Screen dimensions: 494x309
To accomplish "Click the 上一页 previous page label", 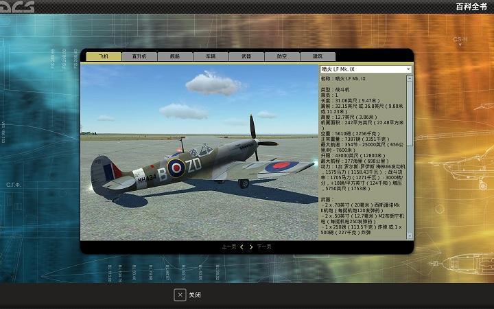I will pyautogui.click(x=228, y=247).
